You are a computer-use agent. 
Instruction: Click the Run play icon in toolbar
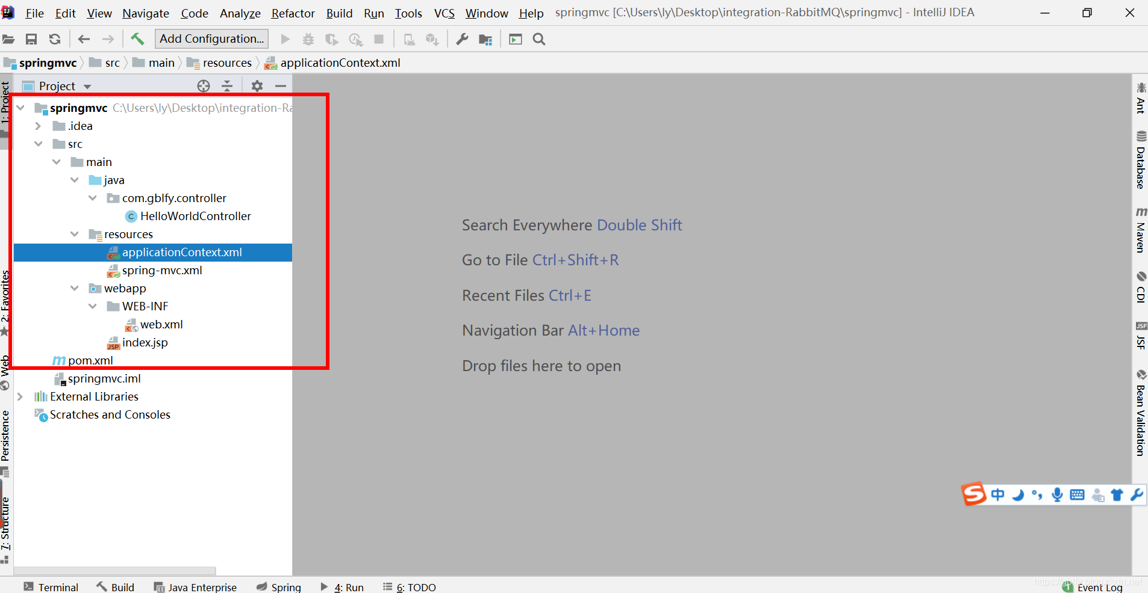(285, 39)
